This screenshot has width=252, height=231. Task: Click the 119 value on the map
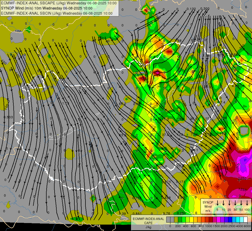(x=223, y=133)
